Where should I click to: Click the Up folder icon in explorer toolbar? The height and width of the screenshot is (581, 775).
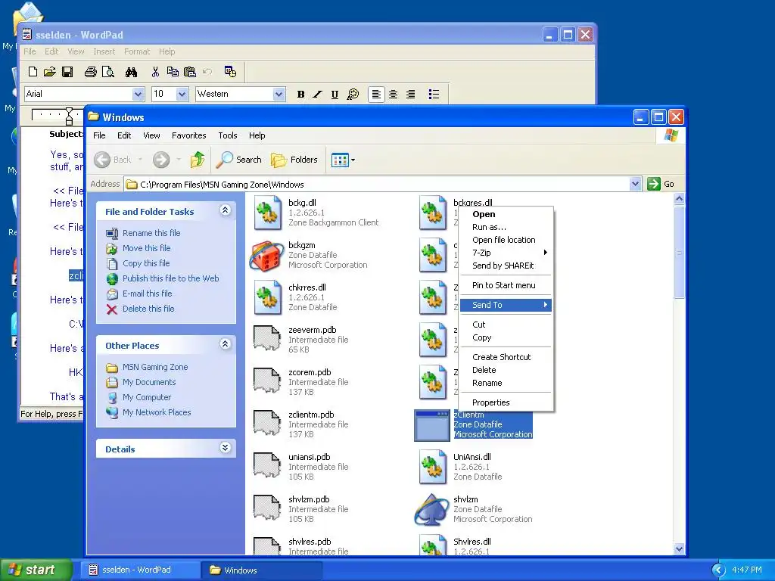click(x=198, y=160)
